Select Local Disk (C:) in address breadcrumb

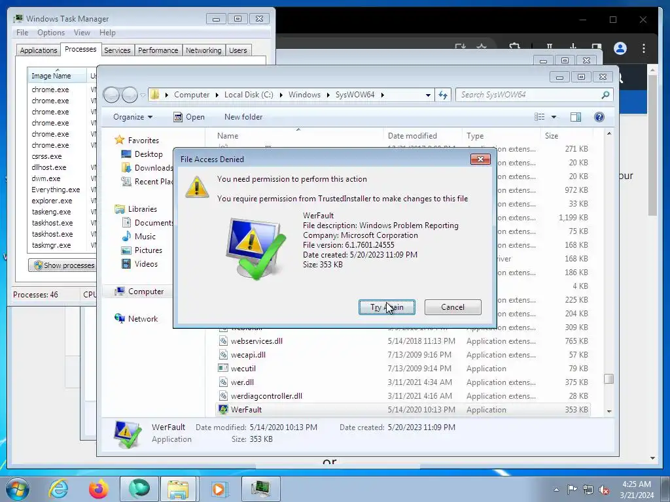[249, 95]
